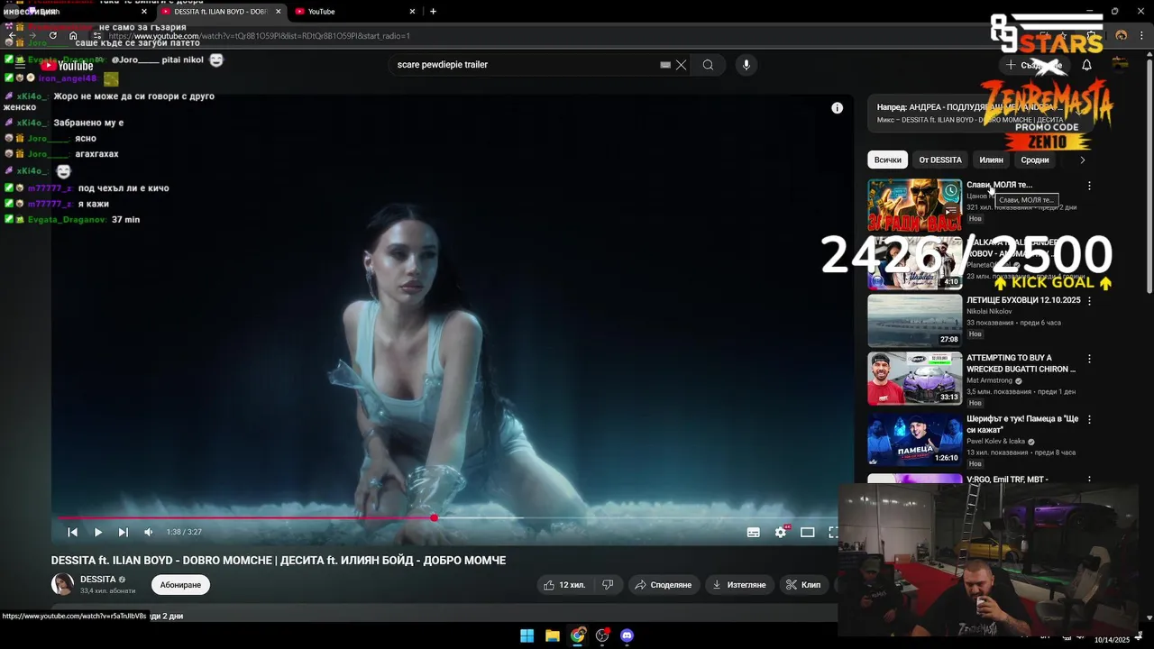
Task: Close the DESSITA browser tab
Action: tap(278, 12)
